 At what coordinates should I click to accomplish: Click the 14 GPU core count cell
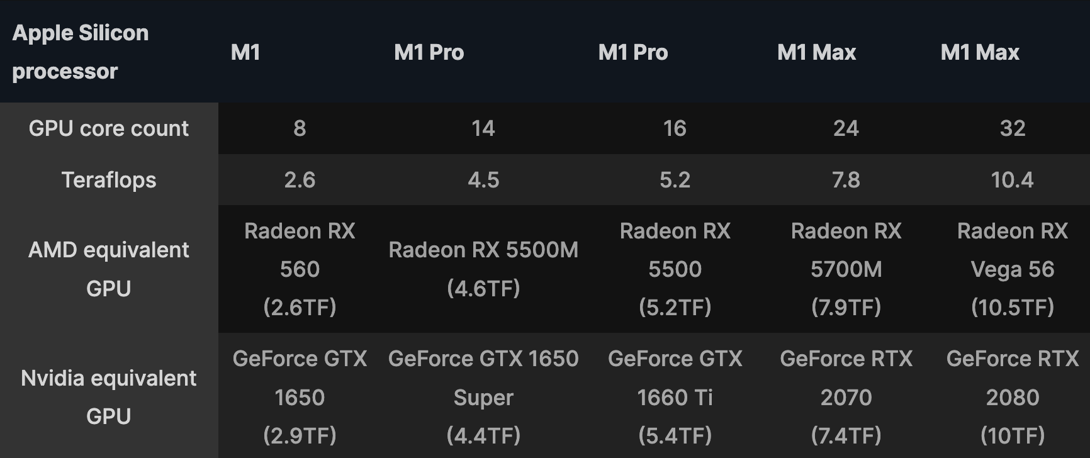tap(483, 128)
